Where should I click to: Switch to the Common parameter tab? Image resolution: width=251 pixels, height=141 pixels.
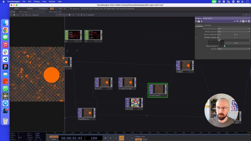click(x=207, y=25)
